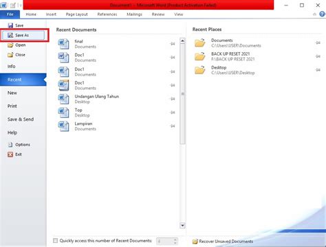326x247 pixels.
Task: Click the quick access toolbar edit icon
Action: tap(13, 5)
